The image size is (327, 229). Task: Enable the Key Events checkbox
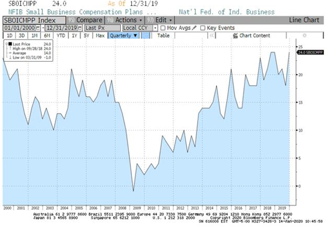tap(202, 28)
